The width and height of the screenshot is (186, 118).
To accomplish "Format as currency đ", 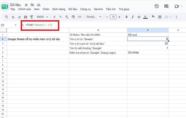I will 54,17.
